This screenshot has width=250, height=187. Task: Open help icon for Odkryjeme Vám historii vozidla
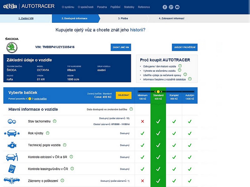coord(180,66)
